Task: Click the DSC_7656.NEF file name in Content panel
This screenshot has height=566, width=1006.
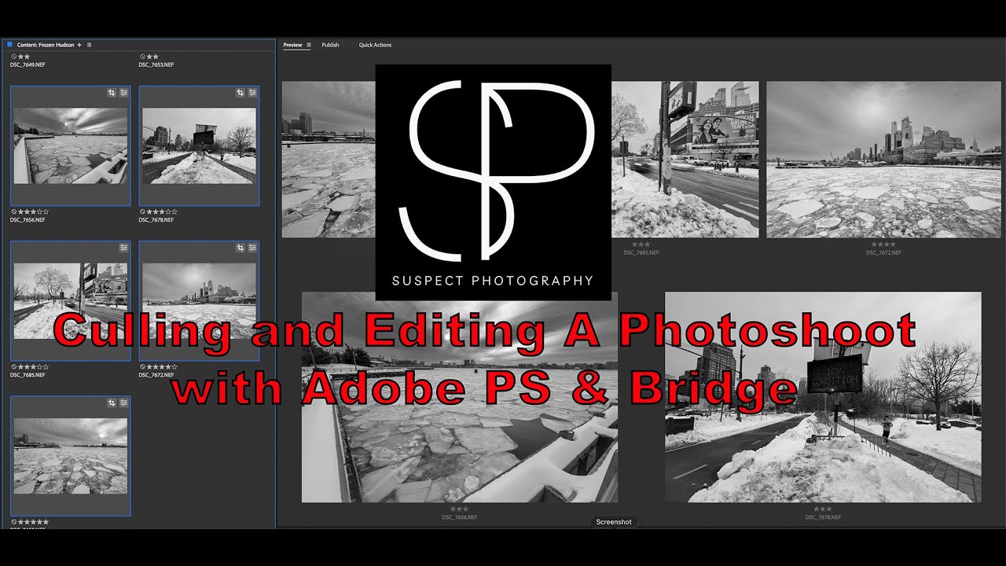Action: [x=28, y=220]
